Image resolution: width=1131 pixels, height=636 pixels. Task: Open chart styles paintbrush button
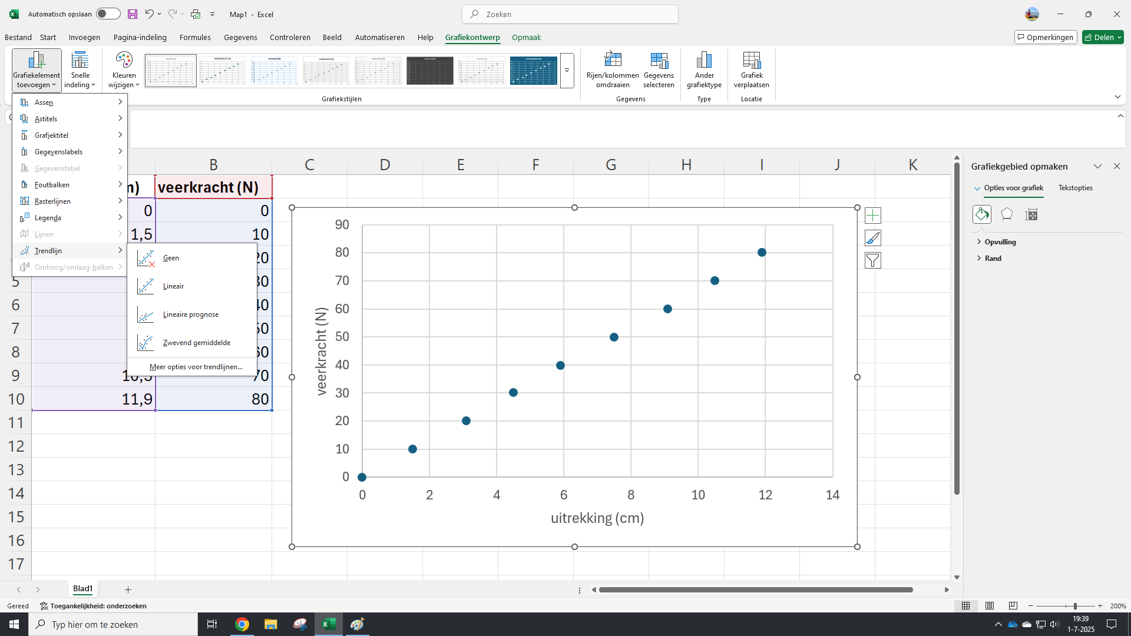tap(872, 238)
